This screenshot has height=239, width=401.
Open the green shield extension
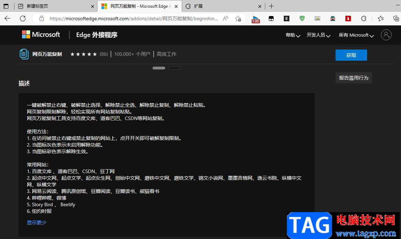(x=302, y=18)
